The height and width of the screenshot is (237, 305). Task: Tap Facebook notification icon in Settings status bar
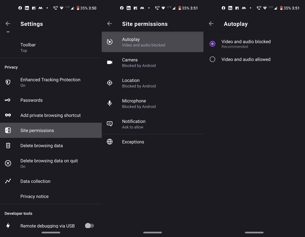tap(20, 8)
